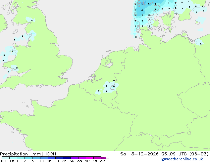Open the weatheronline.co.uk copyright link
This screenshot has height=162, width=210.
[x=182, y=159]
